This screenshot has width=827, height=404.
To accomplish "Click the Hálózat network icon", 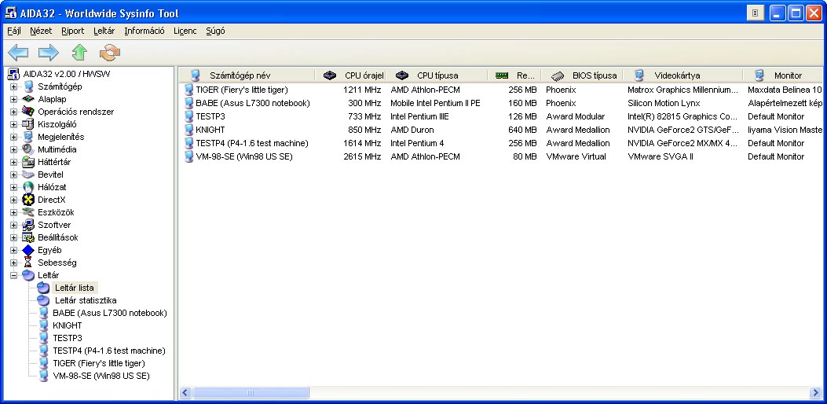I will 28,187.
